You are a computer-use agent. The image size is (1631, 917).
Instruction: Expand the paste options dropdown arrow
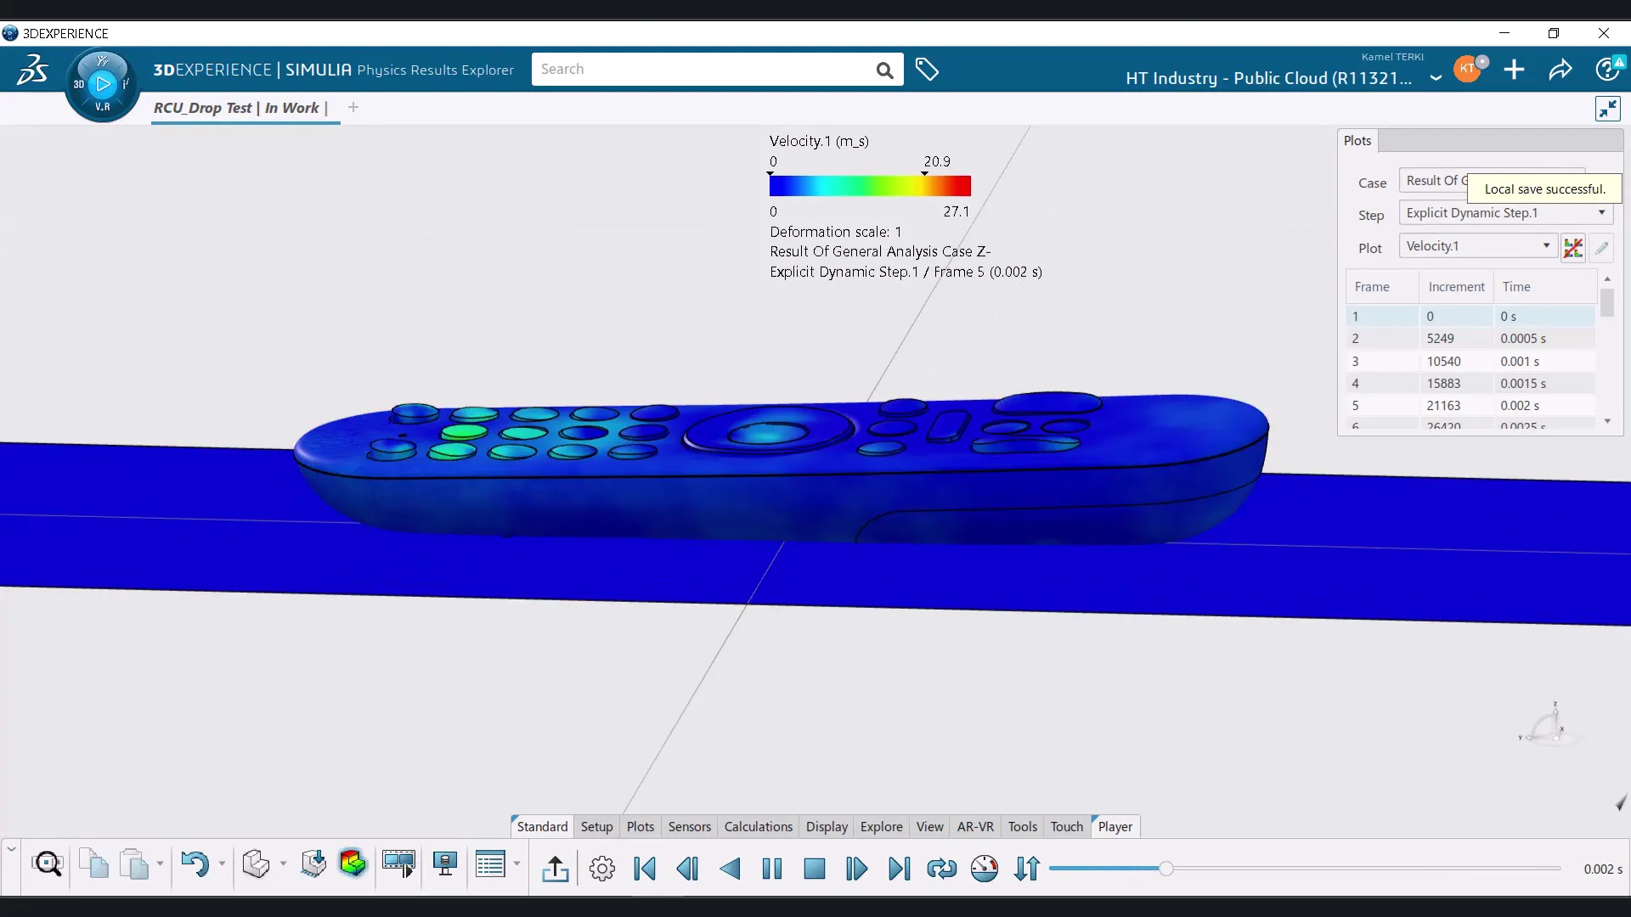click(x=161, y=864)
